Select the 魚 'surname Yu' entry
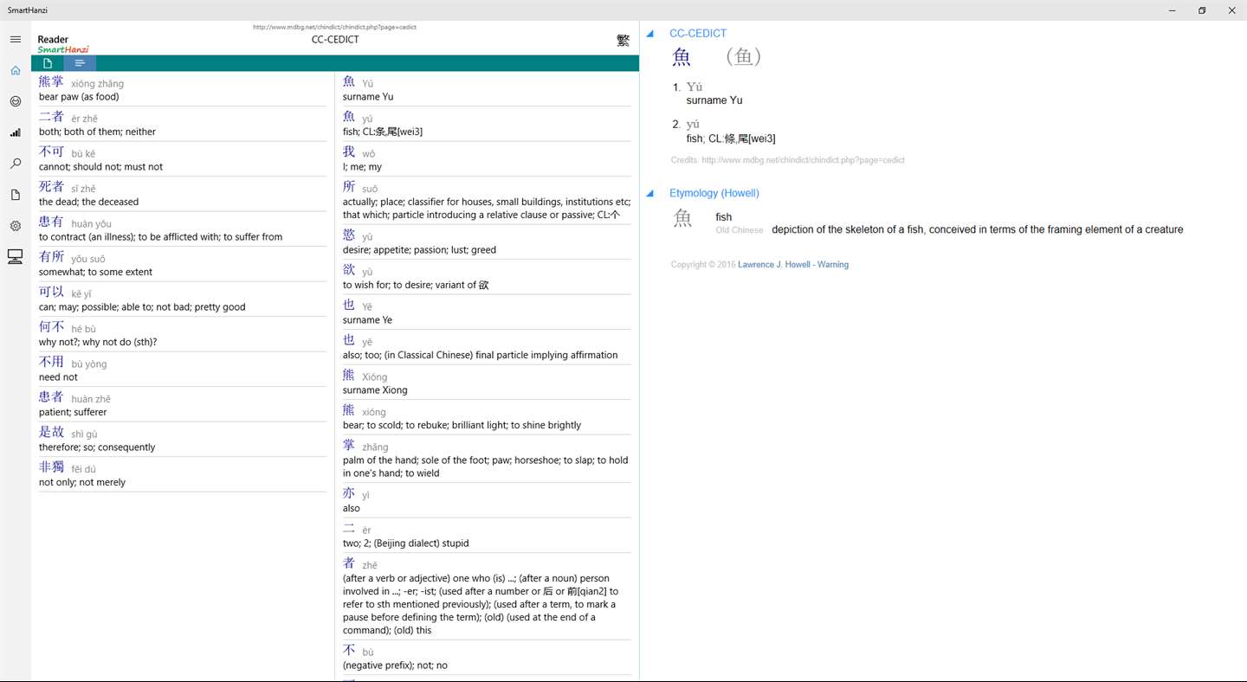The width and height of the screenshot is (1247, 682). pos(487,88)
